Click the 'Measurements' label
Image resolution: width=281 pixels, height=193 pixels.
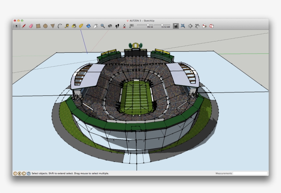224,173
